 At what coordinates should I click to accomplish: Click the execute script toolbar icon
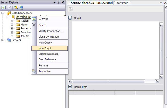click(x=71, y=9)
